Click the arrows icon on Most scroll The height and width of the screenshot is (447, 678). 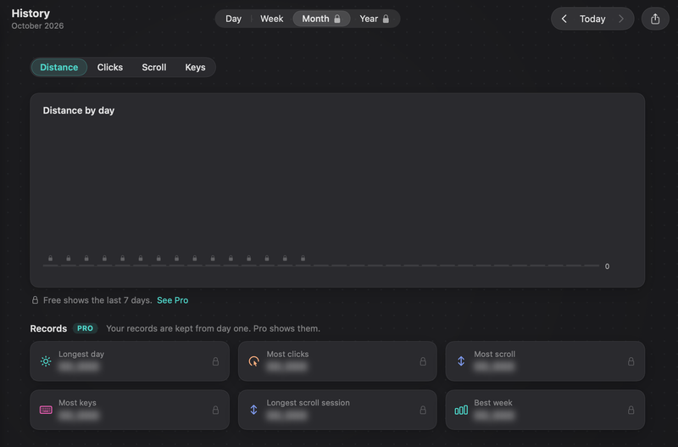point(461,360)
